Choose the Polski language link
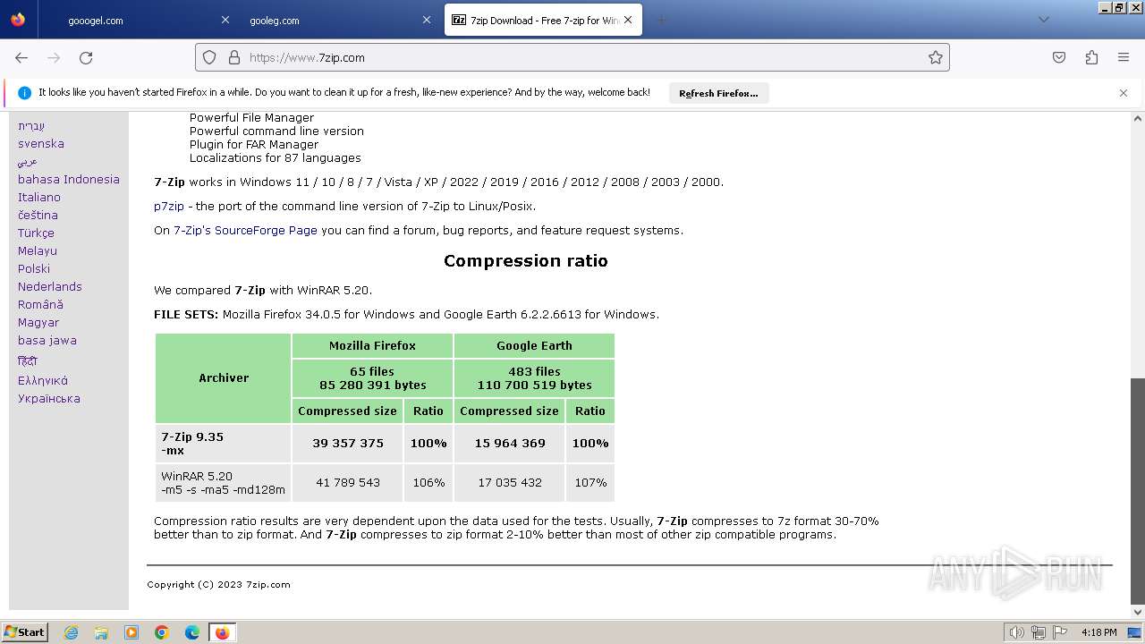The width and height of the screenshot is (1145, 644). coord(34,268)
